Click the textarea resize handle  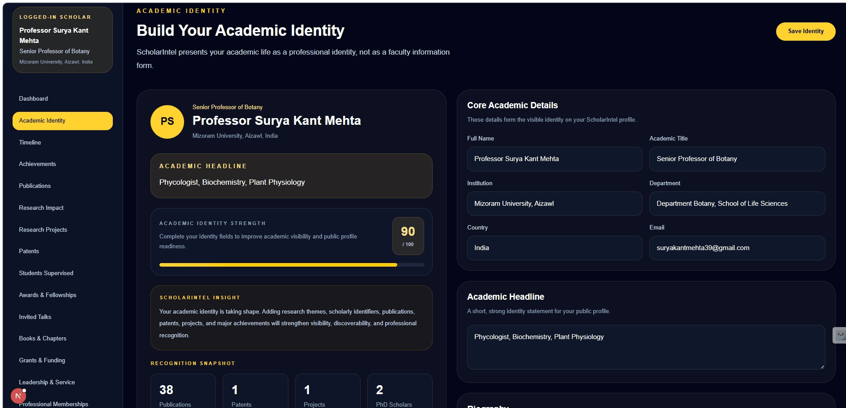tap(822, 366)
